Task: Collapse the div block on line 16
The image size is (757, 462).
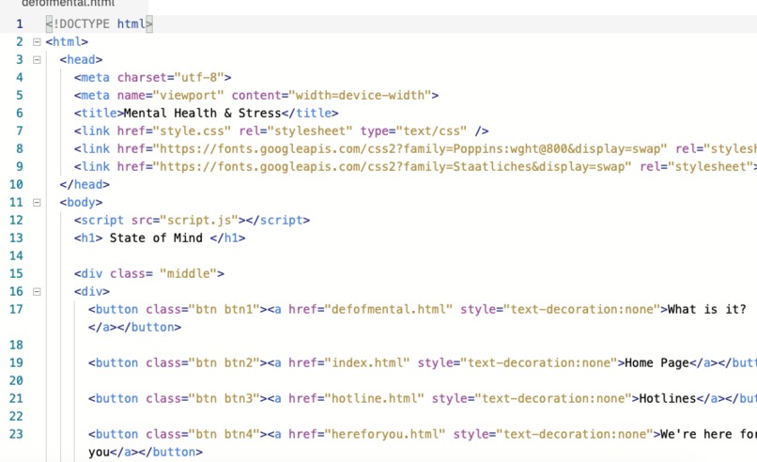Action: point(37,292)
